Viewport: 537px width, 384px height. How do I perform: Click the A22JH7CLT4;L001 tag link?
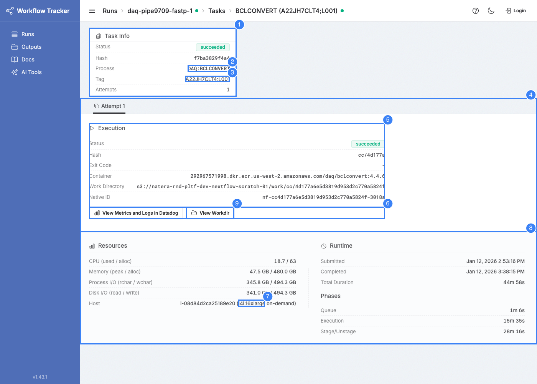(x=208, y=79)
